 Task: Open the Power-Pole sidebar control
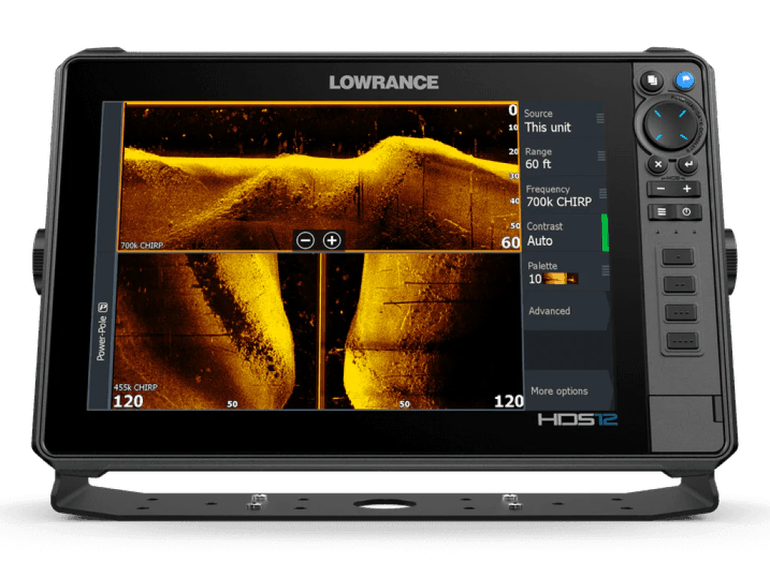point(102,331)
